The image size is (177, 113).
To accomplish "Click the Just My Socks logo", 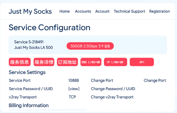I will coord(30,11).
